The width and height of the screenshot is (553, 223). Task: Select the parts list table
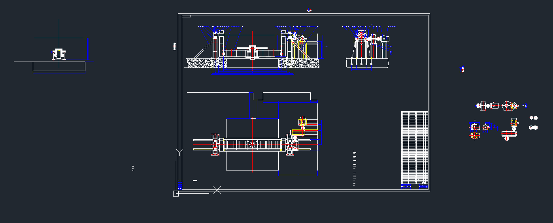(x=415, y=147)
